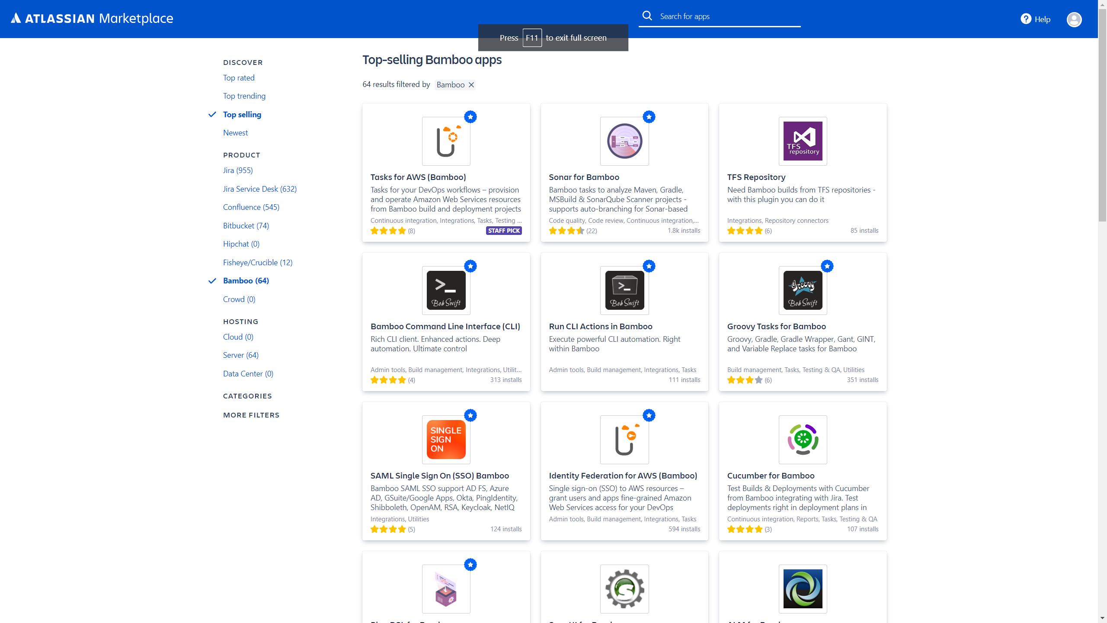Expand the More Filters section

tap(251, 415)
